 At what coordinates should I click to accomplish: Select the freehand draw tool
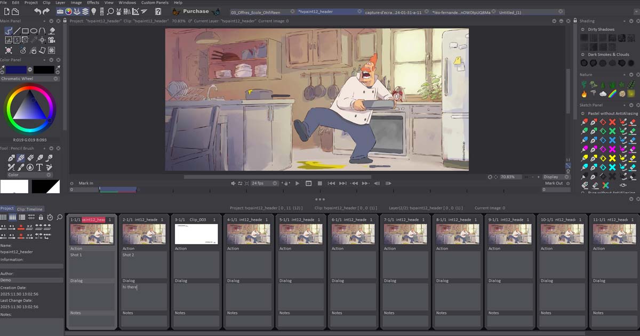[9, 30]
